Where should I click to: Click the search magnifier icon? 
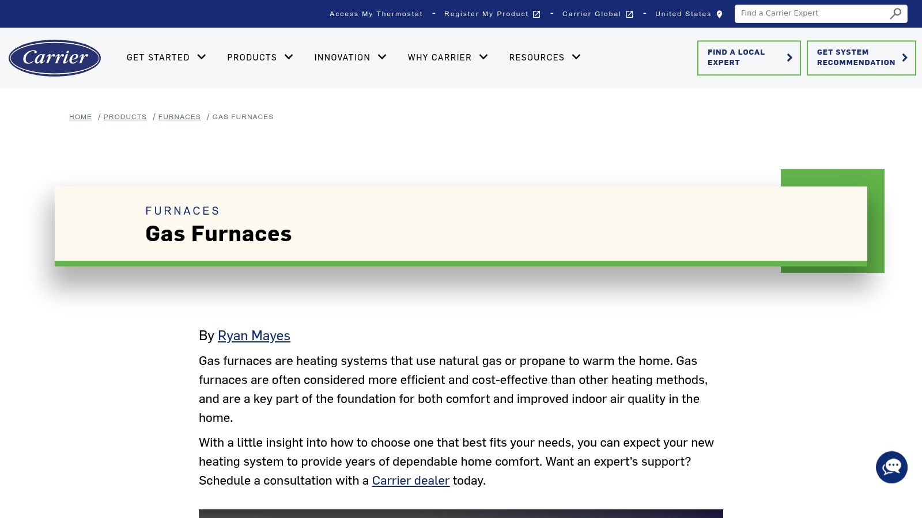tap(895, 14)
